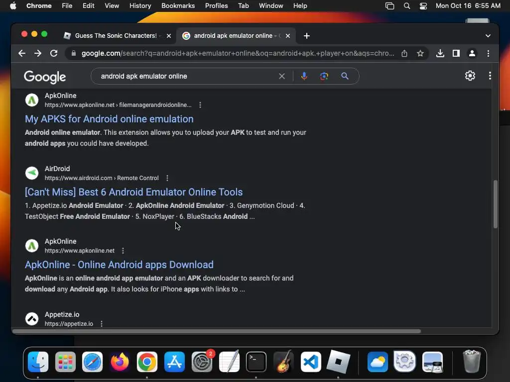Click the browser forward arrow
The height and width of the screenshot is (382, 510).
point(38,53)
